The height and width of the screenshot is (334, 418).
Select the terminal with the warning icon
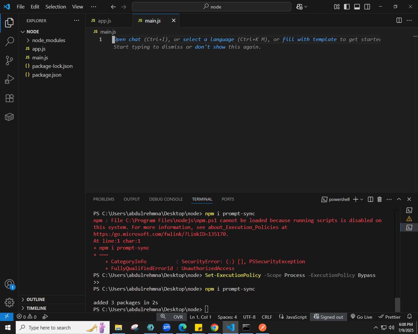pos(409,219)
